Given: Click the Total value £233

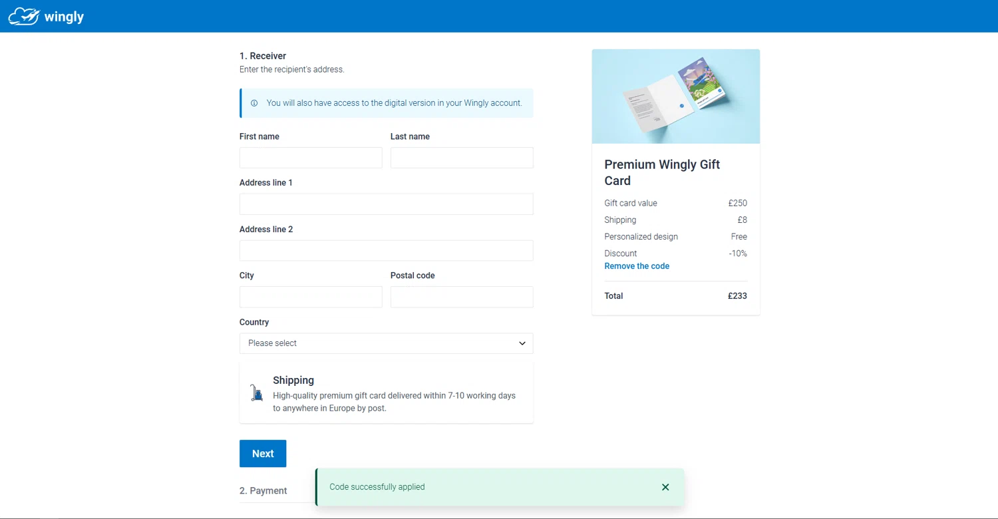Looking at the screenshot, I should tap(737, 296).
